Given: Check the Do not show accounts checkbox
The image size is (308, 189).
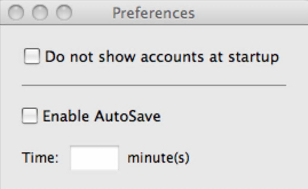Looking at the screenshot, I should point(32,56).
